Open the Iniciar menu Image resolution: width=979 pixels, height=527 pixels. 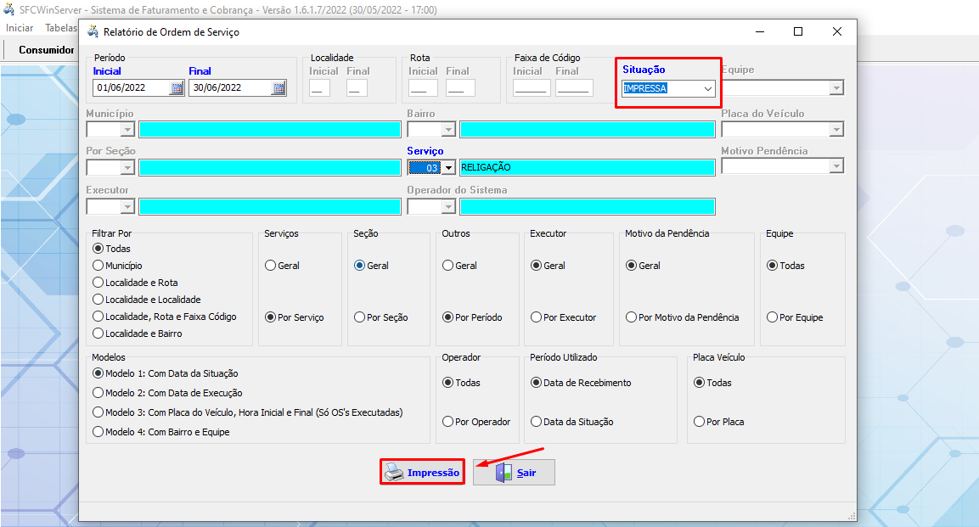pos(20,28)
